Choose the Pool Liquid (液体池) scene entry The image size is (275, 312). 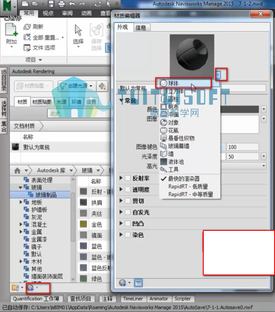click(x=190, y=162)
